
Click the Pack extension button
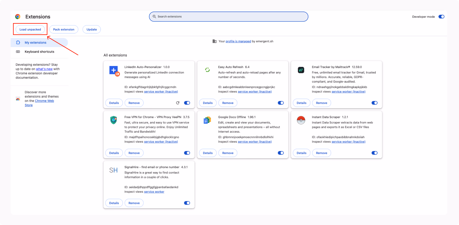64,29
